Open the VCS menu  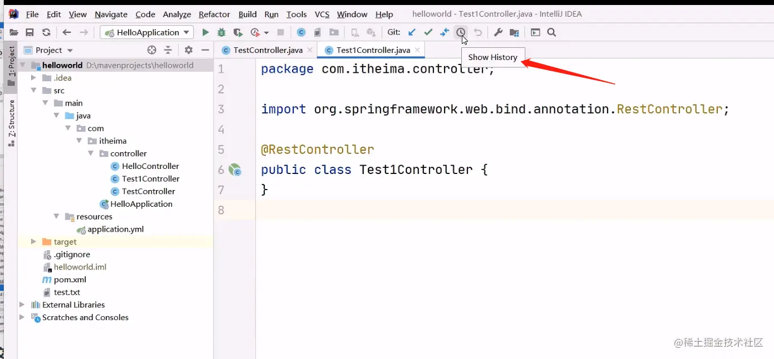[x=322, y=14]
